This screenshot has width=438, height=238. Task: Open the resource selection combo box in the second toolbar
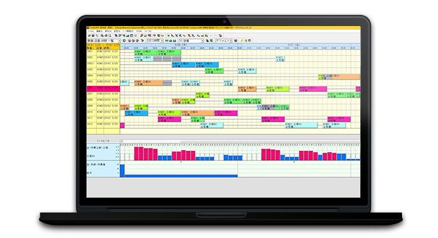(x=191, y=41)
